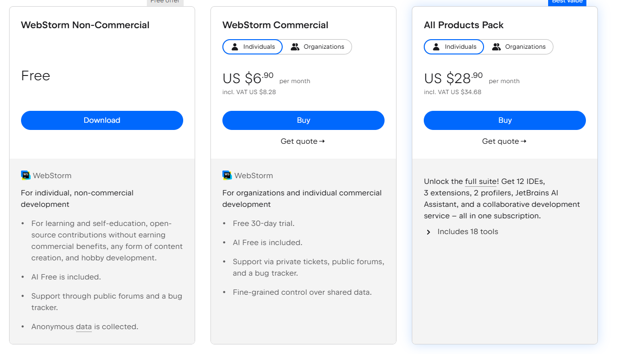Click the Best value badge

(567, 2)
